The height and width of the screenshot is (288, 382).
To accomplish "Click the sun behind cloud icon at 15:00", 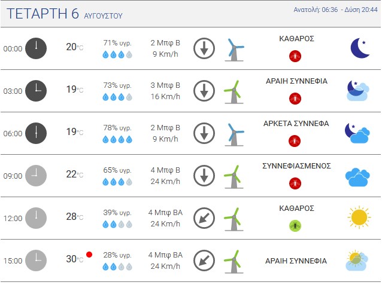I will click(357, 261).
